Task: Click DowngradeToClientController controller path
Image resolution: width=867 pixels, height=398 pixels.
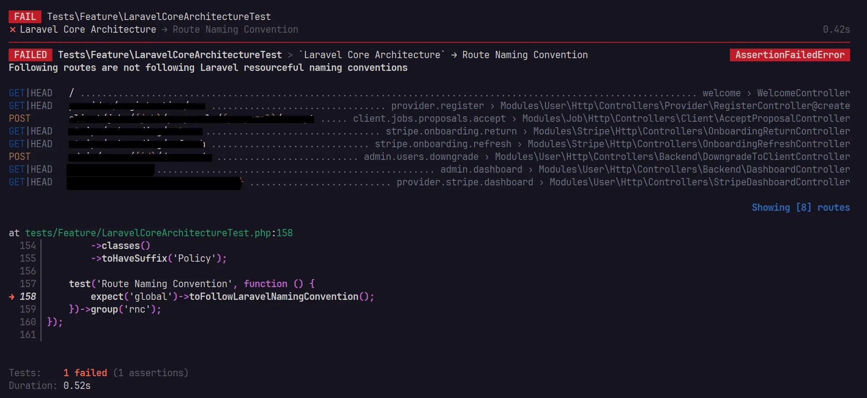Action: [673, 157]
